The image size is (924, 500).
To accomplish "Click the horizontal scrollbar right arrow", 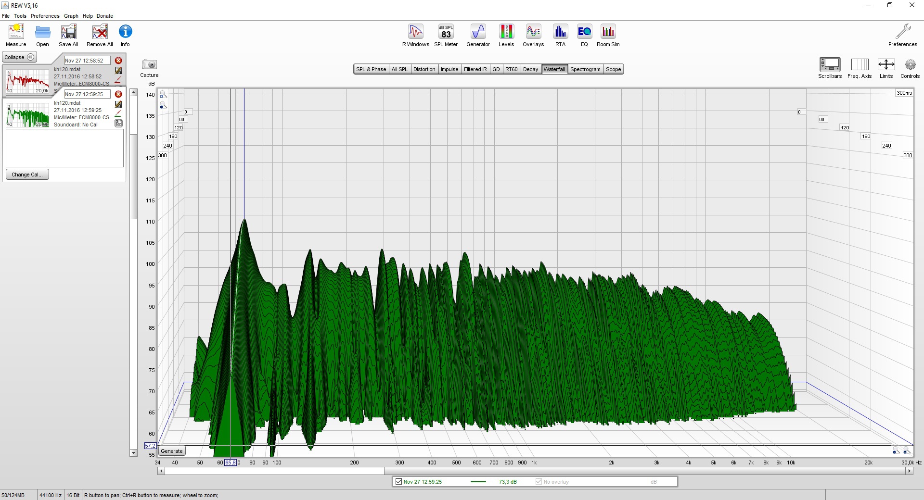I will coord(909,471).
